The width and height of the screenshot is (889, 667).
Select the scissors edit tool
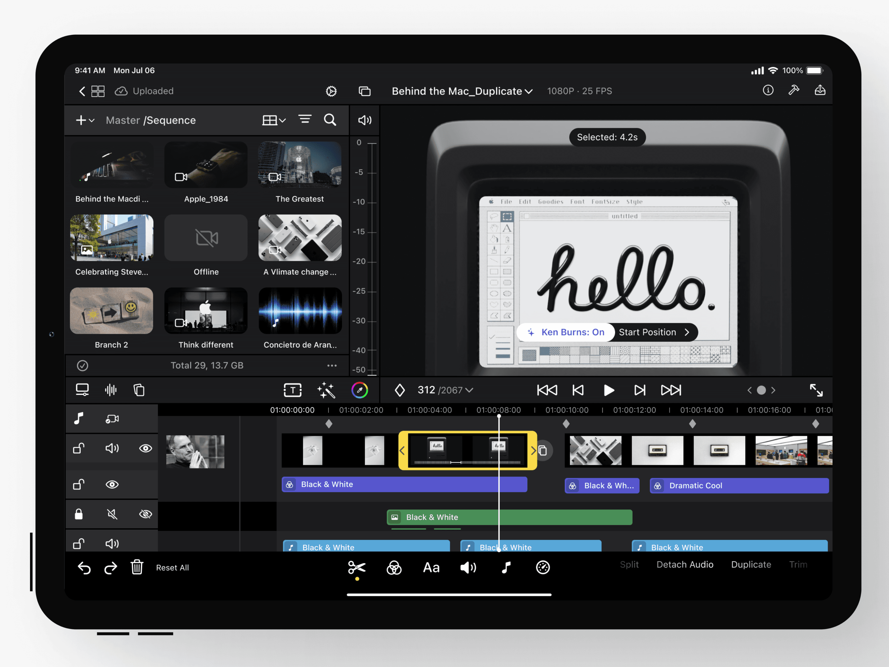pos(357,568)
